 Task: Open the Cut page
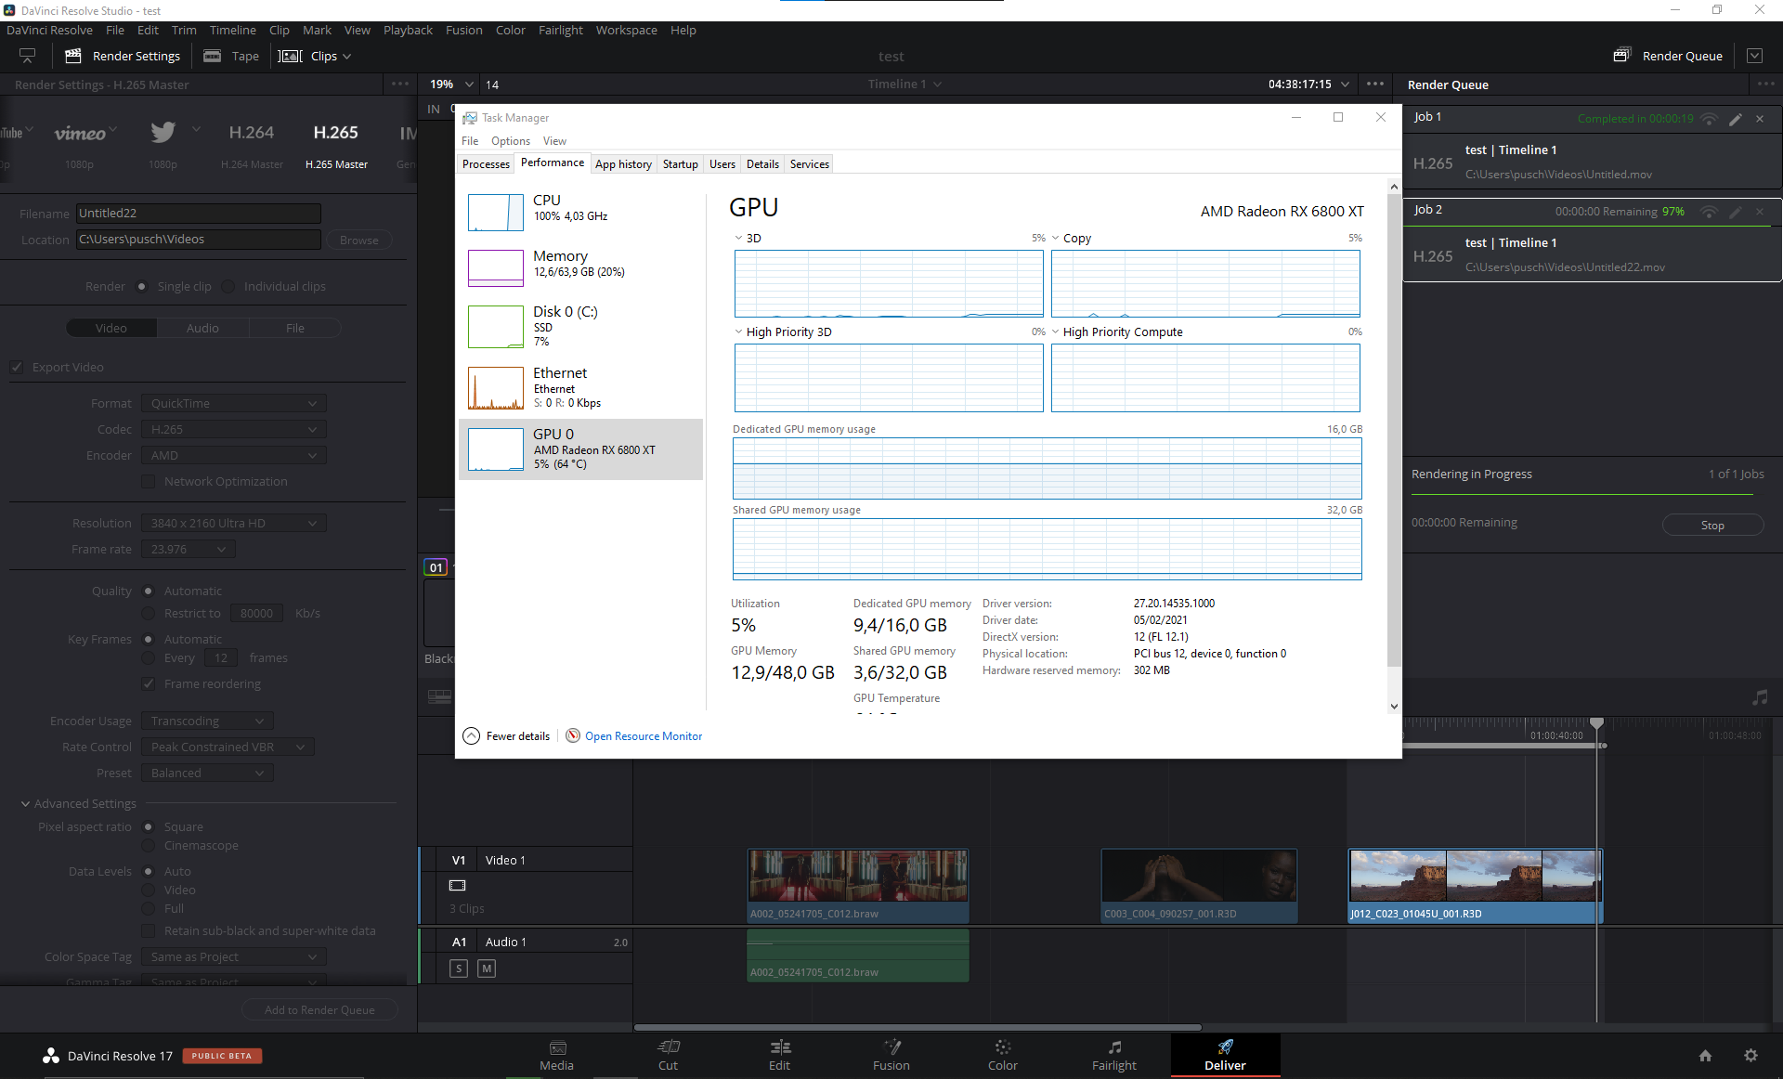668,1056
